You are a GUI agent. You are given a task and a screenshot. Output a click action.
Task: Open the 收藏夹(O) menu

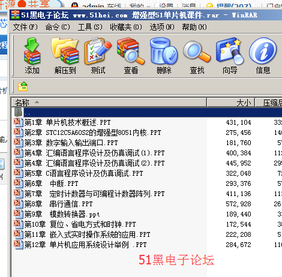[126, 27]
